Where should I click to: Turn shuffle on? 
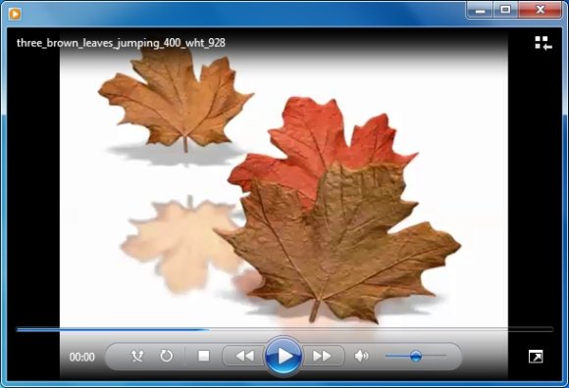[x=137, y=356]
